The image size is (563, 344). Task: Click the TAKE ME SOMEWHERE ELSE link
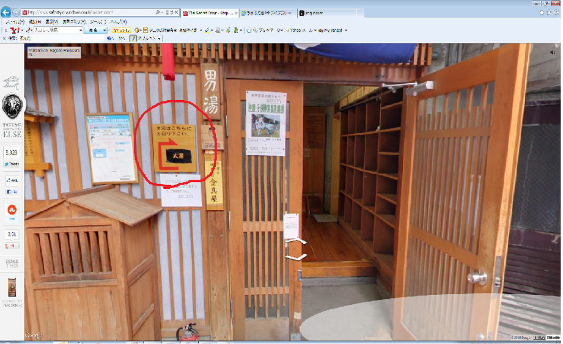[x=12, y=130]
